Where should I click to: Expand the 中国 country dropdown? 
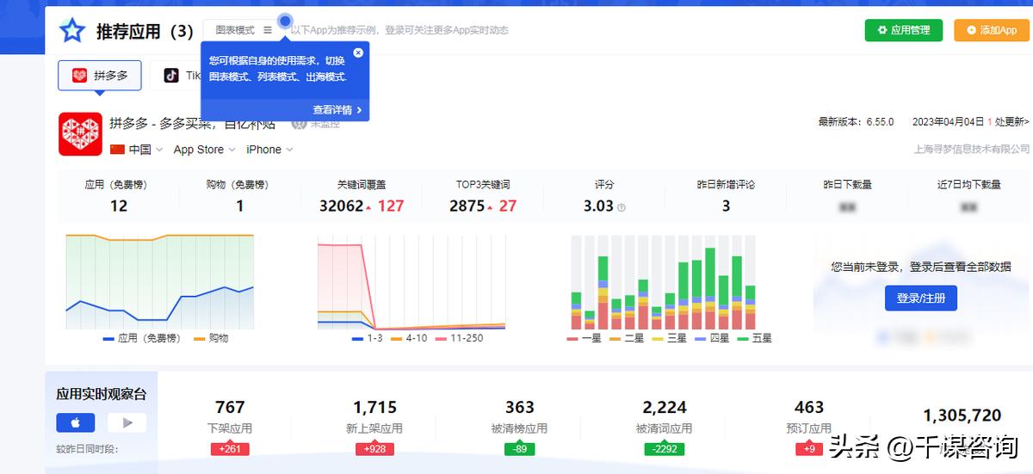[x=136, y=150]
